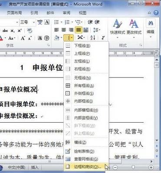
Task: Click the Enclosed Character (字) icon
Action: point(46,38)
